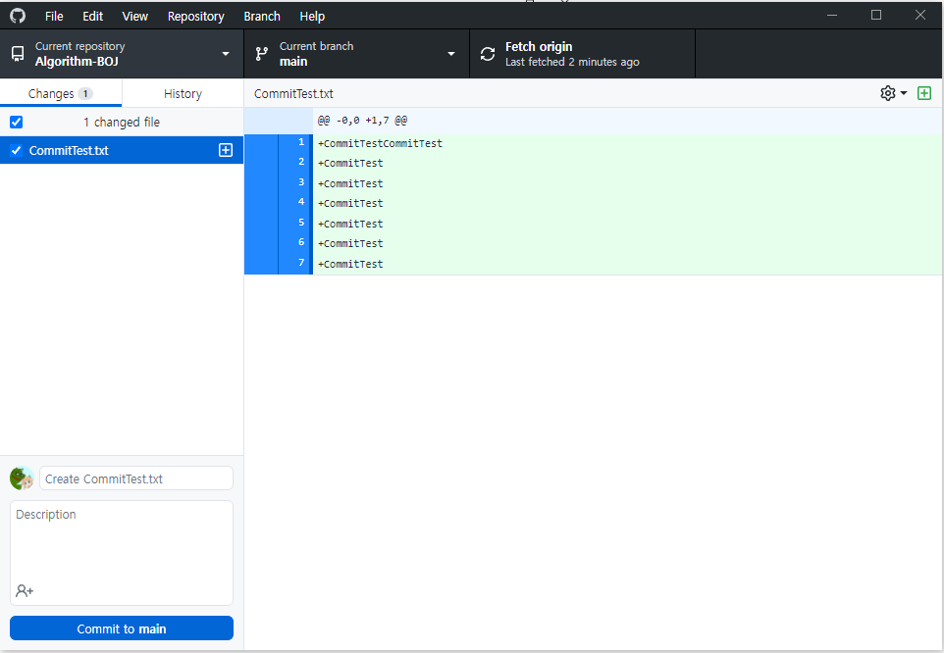Maximize the GitHub Desktop window
Image resolution: width=944 pixels, height=653 pixels.
click(876, 15)
